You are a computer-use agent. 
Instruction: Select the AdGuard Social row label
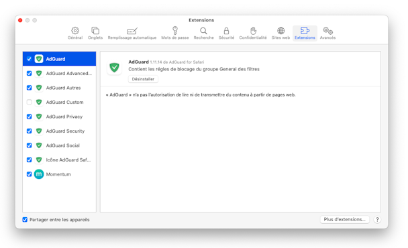click(62, 145)
